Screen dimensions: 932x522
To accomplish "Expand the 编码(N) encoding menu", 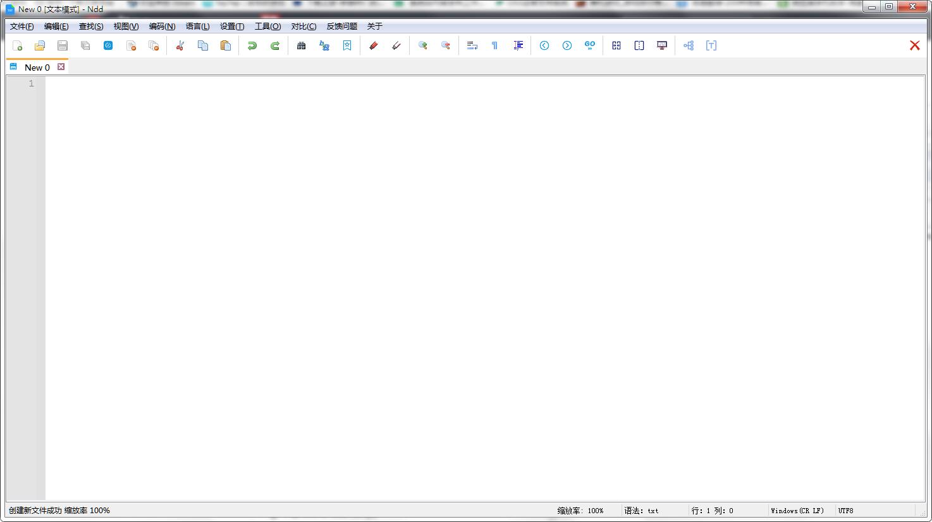I will (162, 27).
